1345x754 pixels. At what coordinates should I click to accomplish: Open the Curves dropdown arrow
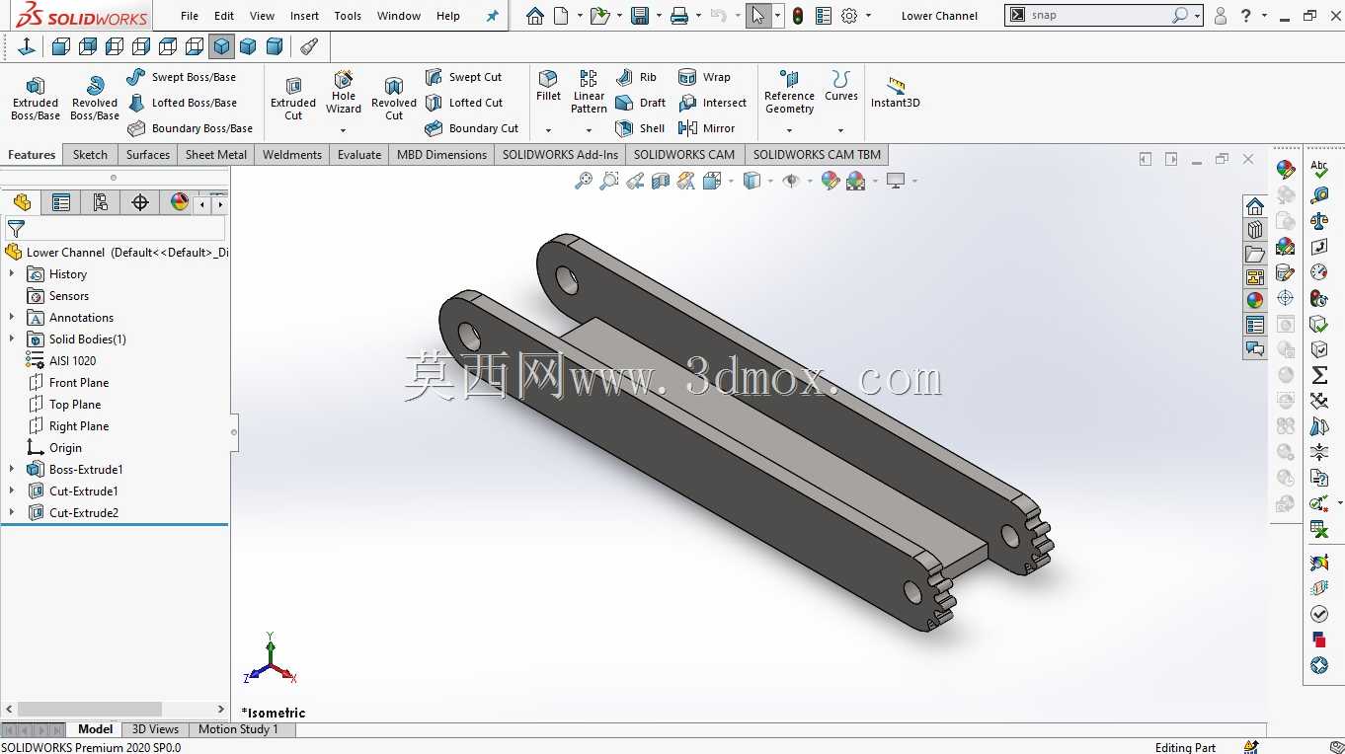tap(841, 130)
